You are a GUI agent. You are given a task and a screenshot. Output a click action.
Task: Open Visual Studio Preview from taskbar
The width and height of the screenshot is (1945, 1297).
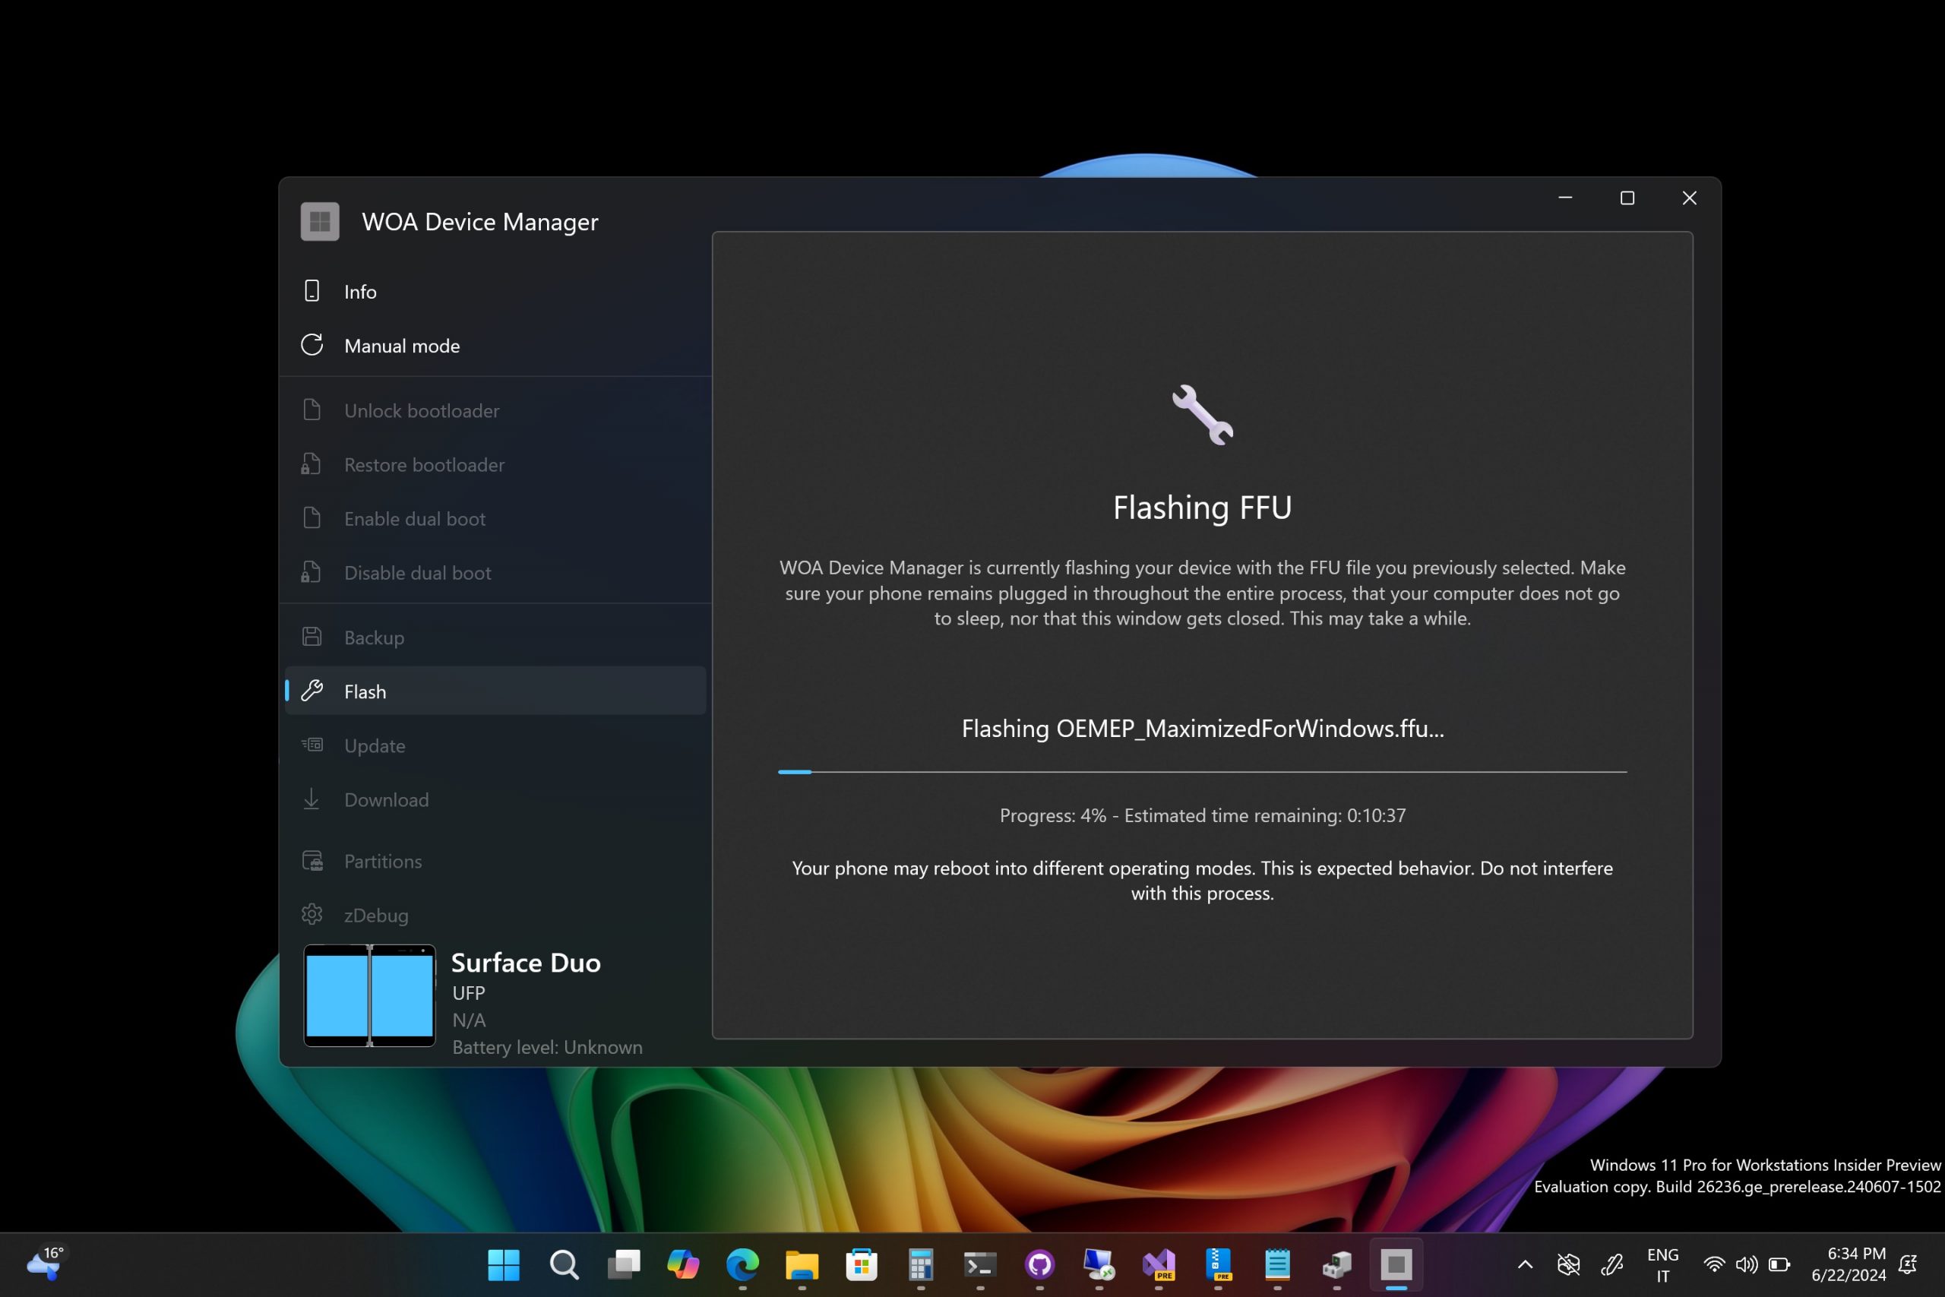tap(1159, 1265)
